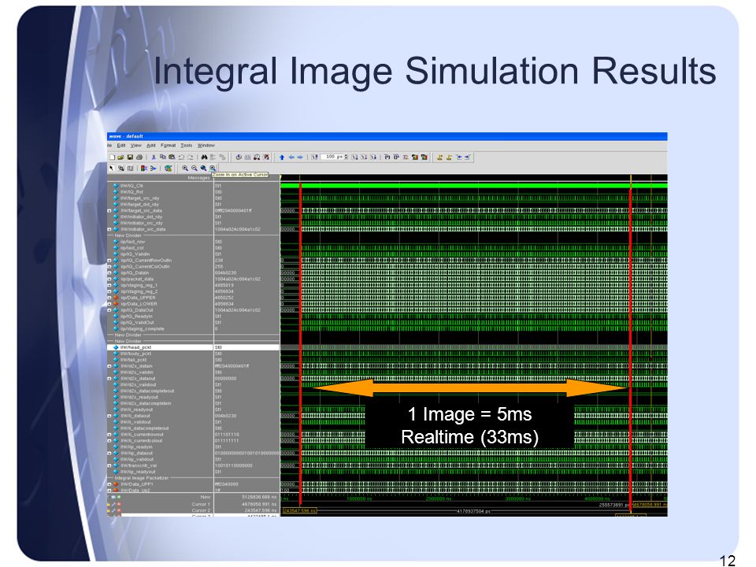Open Find with the binoculars icon
This screenshot has width=756, height=567.
pyautogui.click(x=205, y=157)
